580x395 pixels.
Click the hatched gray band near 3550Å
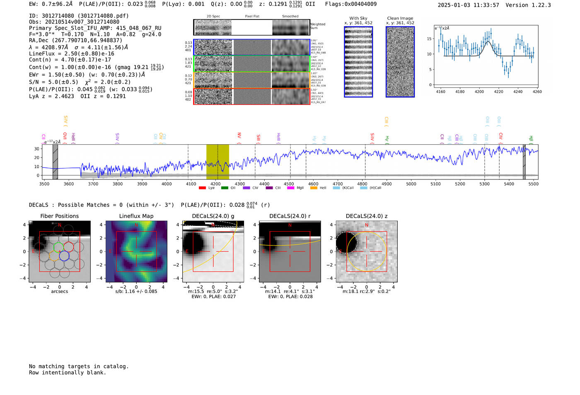click(x=55, y=162)
